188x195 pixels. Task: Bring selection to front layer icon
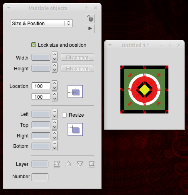pos(57,164)
